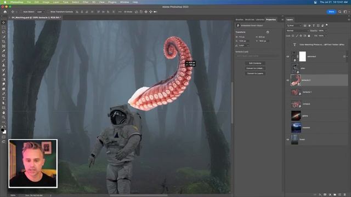
Task: Select the Horizontal Type tool
Action: 4,99
